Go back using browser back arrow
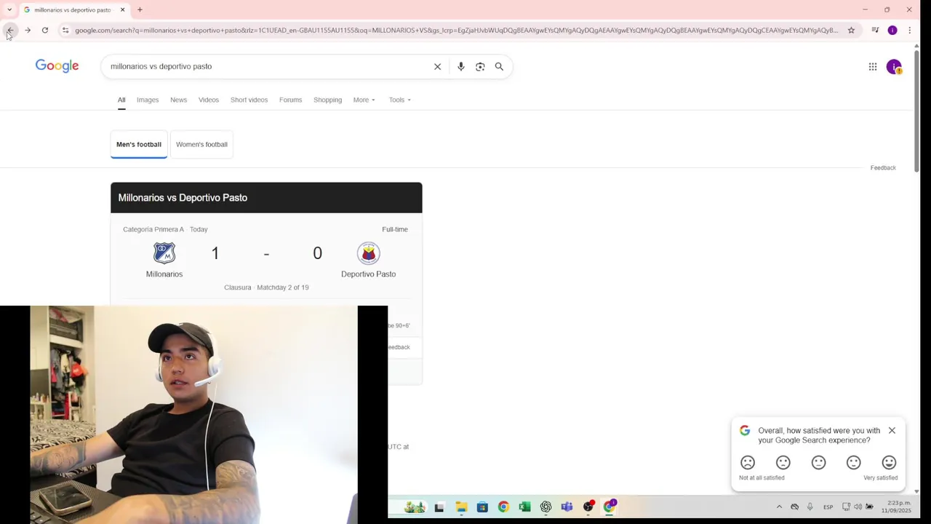The height and width of the screenshot is (524, 931). tap(10, 30)
